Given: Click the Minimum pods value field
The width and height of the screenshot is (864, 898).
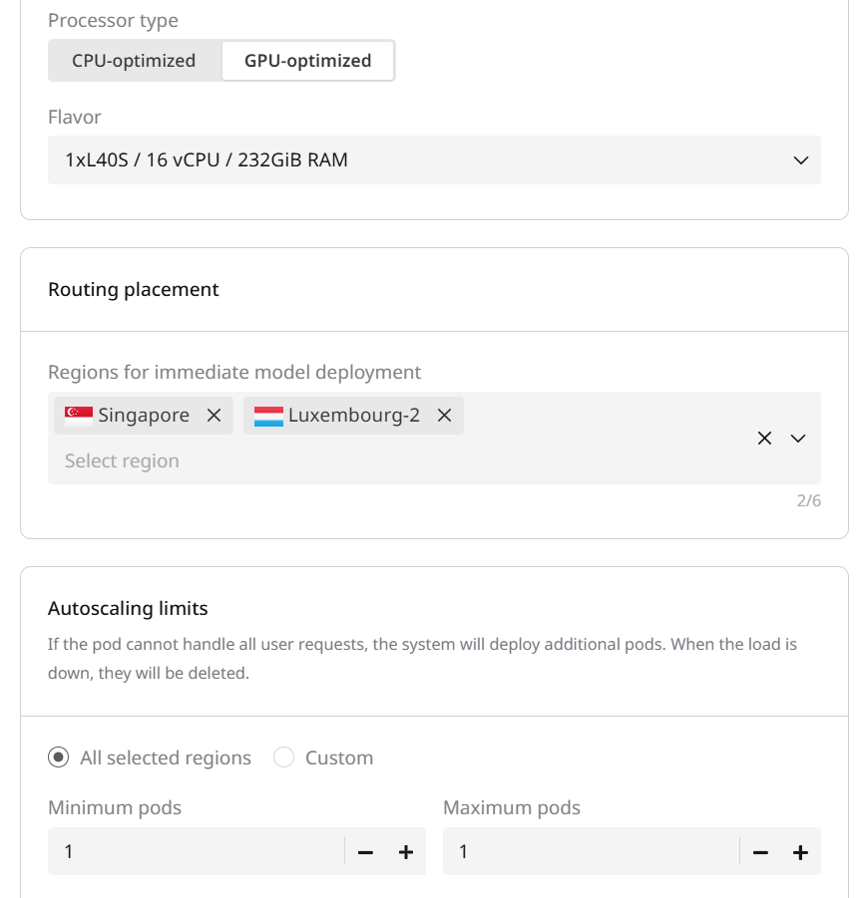Looking at the screenshot, I should coord(200,852).
